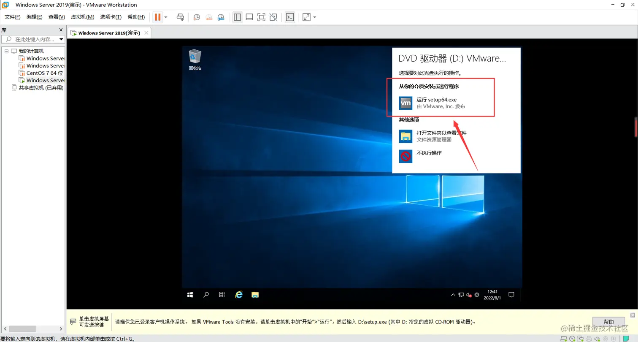
Task: Take a snapshot of the virtual machine
Action: [196, 17]
